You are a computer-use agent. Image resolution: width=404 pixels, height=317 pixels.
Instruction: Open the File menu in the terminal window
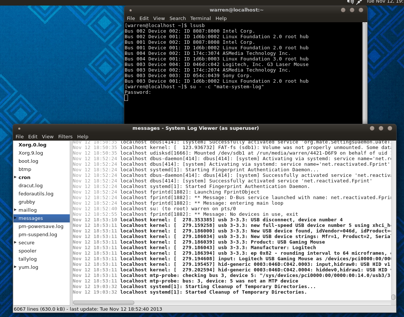pos(131,18)
